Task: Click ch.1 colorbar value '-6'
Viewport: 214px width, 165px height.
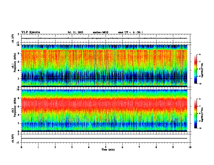Action: click(x=199, y=54)
